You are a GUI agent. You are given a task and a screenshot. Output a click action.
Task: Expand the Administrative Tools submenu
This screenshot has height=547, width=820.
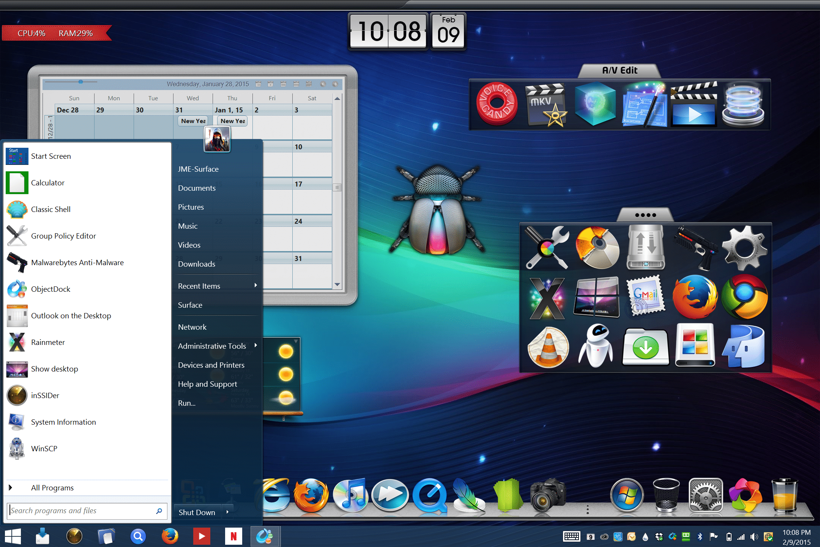[x=218, y=346]
